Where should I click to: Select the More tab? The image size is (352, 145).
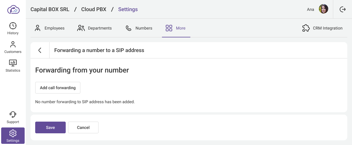click(x=176, y=28)
